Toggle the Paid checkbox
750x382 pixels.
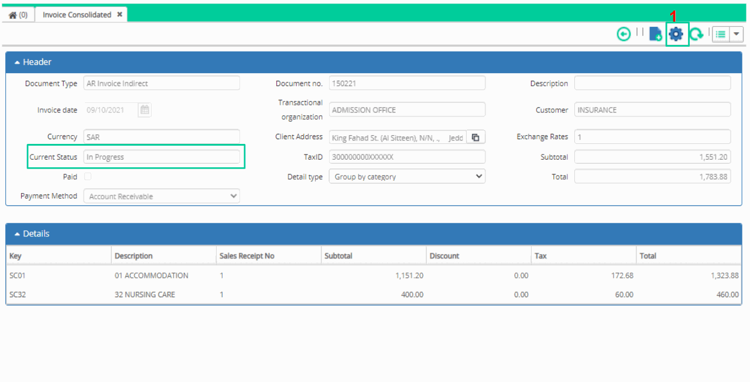(87, 176)
